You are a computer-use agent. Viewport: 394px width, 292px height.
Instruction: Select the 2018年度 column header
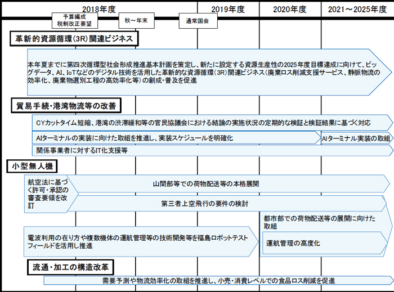point(99,10)
